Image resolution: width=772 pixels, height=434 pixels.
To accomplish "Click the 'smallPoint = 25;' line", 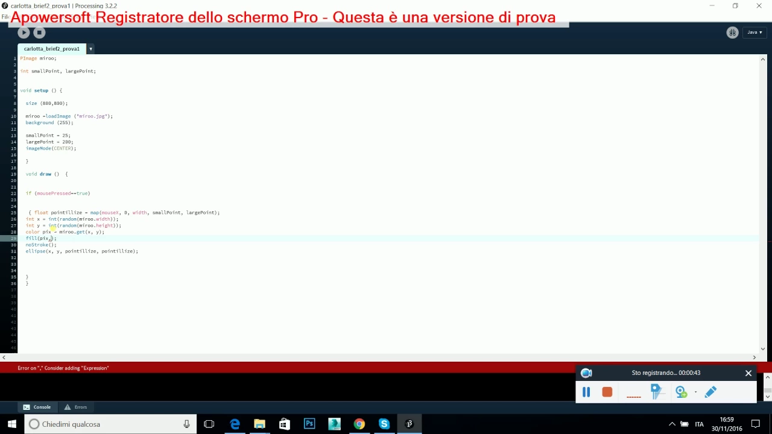I will [48, 136].
